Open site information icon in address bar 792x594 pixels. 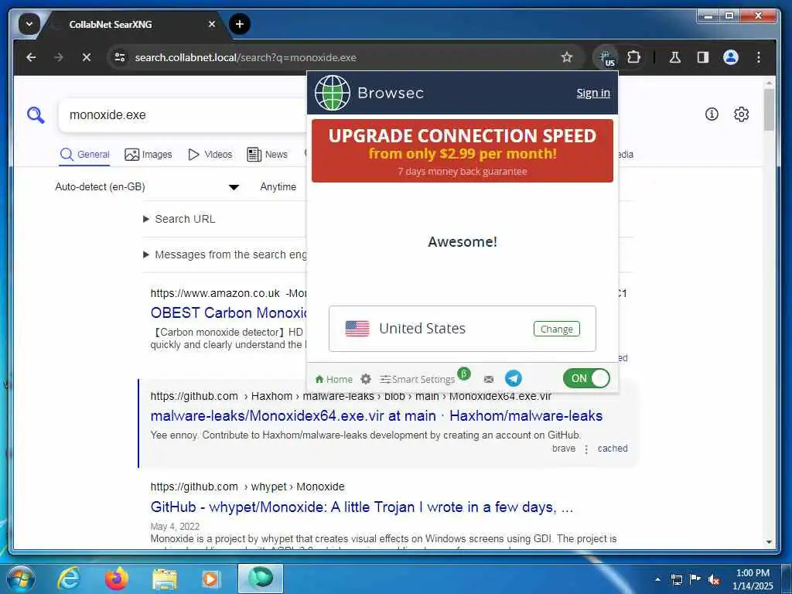point(120,57)
